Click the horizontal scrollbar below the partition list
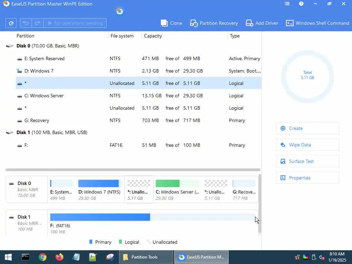The height and width of the screenshot is (264, 352). click(x=133, y=170)
